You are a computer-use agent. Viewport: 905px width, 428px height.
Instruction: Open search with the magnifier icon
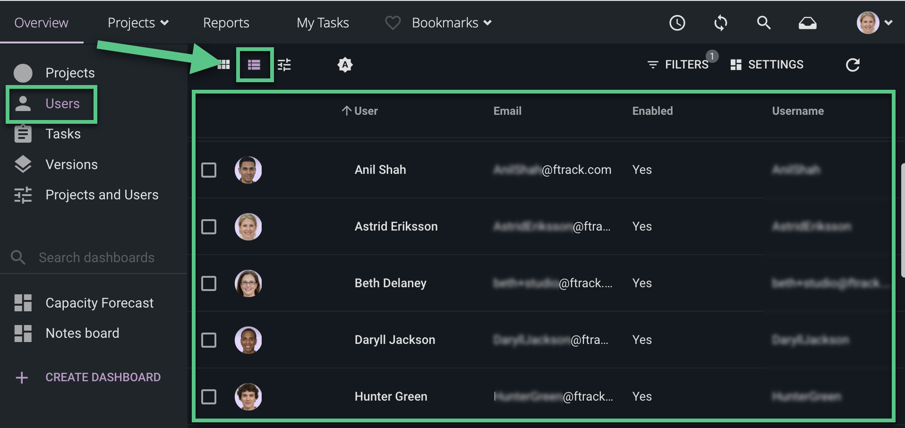coord(764,23)
